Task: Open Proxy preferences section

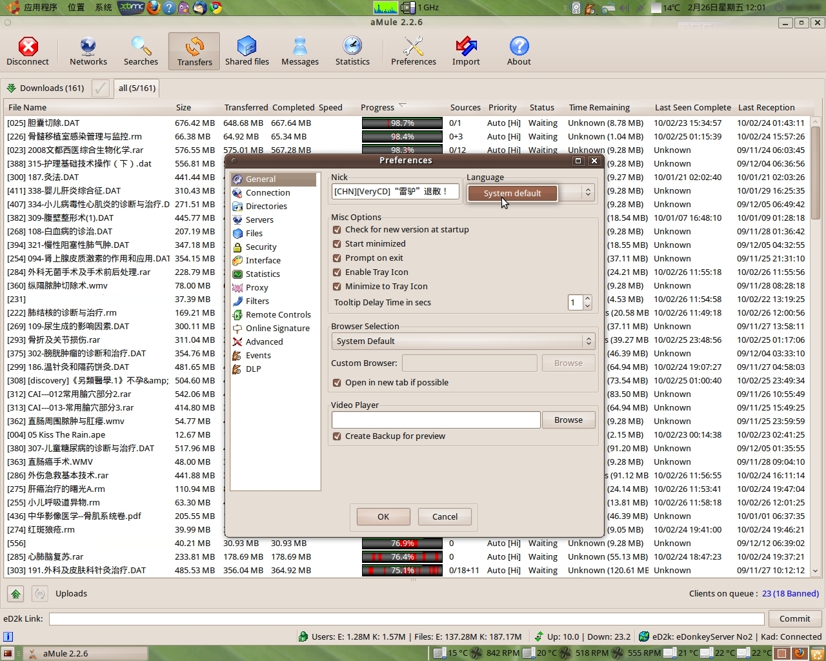Action: click(274, 287)
